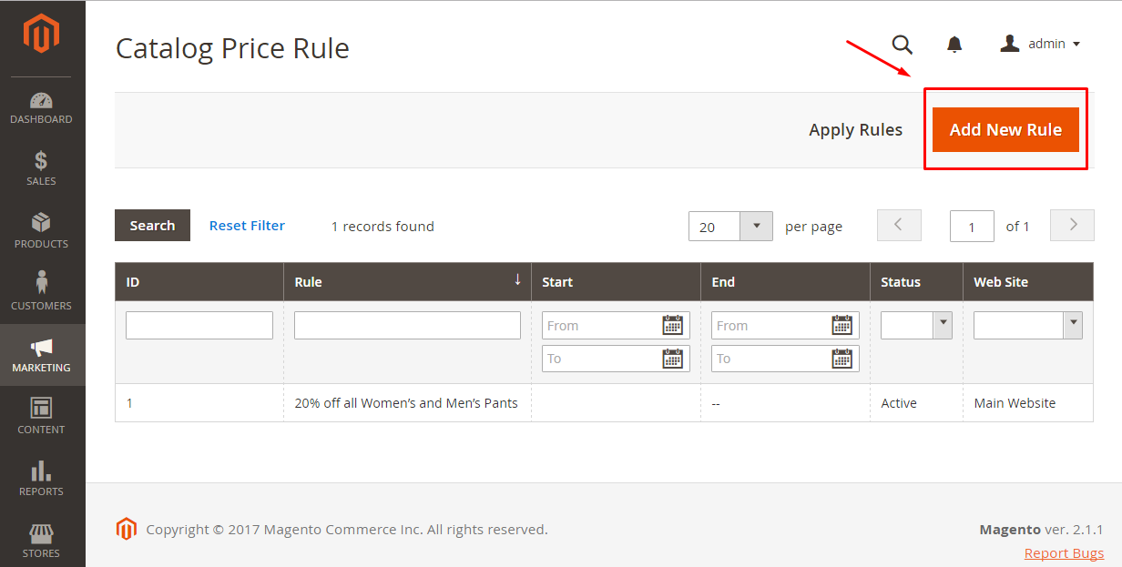The width and height of the screenshot is (1122, 567).
Task: Open calendar for Start To date
Action: tap(673, 358)
